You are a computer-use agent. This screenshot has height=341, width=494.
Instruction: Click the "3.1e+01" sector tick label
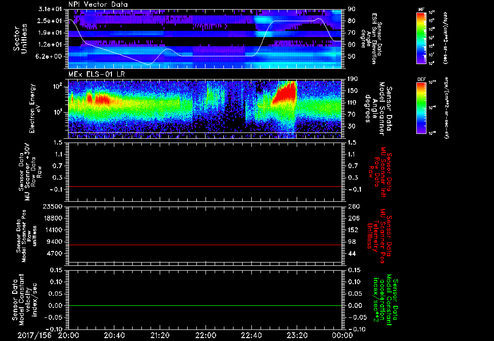(x=50, y=9)
